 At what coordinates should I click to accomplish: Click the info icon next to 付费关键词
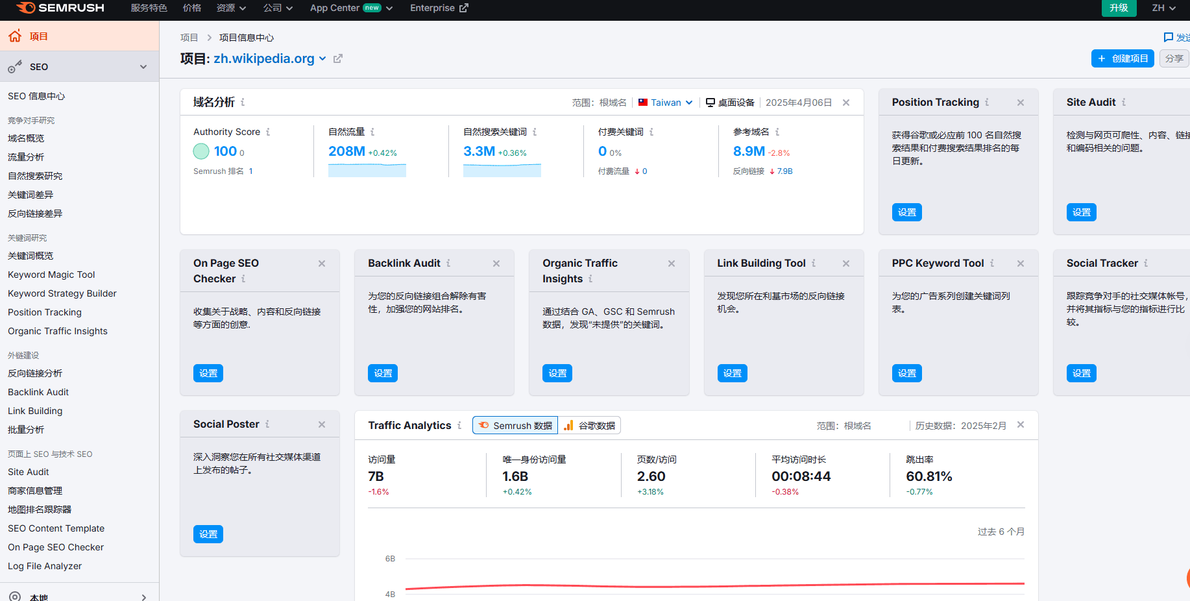tap(651, 132)
